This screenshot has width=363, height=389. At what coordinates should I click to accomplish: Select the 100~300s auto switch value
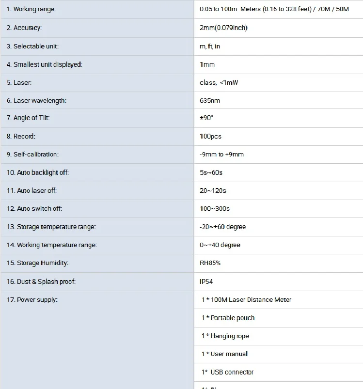click(215, 209)
